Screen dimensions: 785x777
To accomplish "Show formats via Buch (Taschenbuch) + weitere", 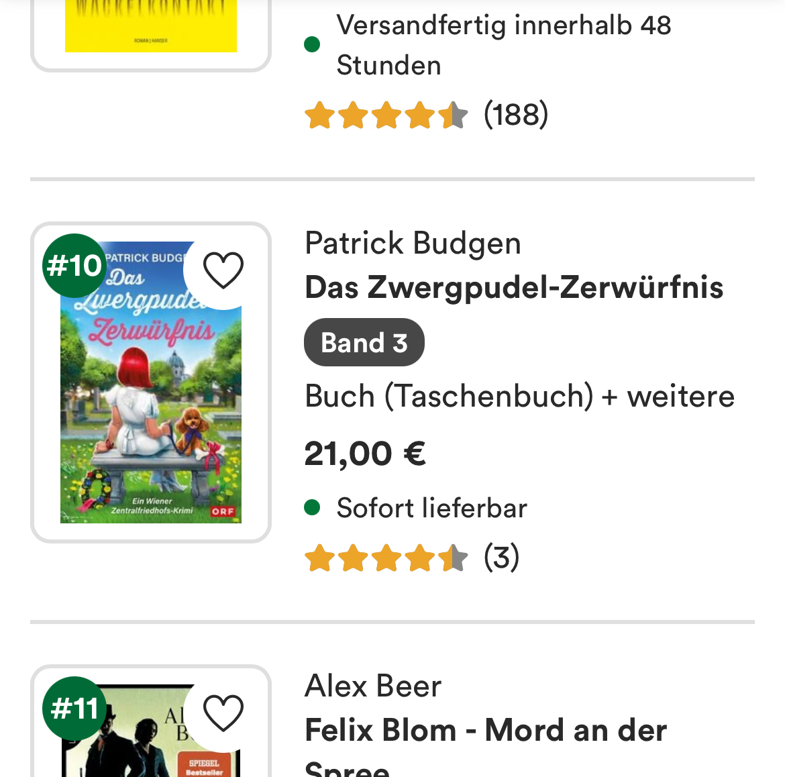I will pyautogui.click(x=519, y=396).
